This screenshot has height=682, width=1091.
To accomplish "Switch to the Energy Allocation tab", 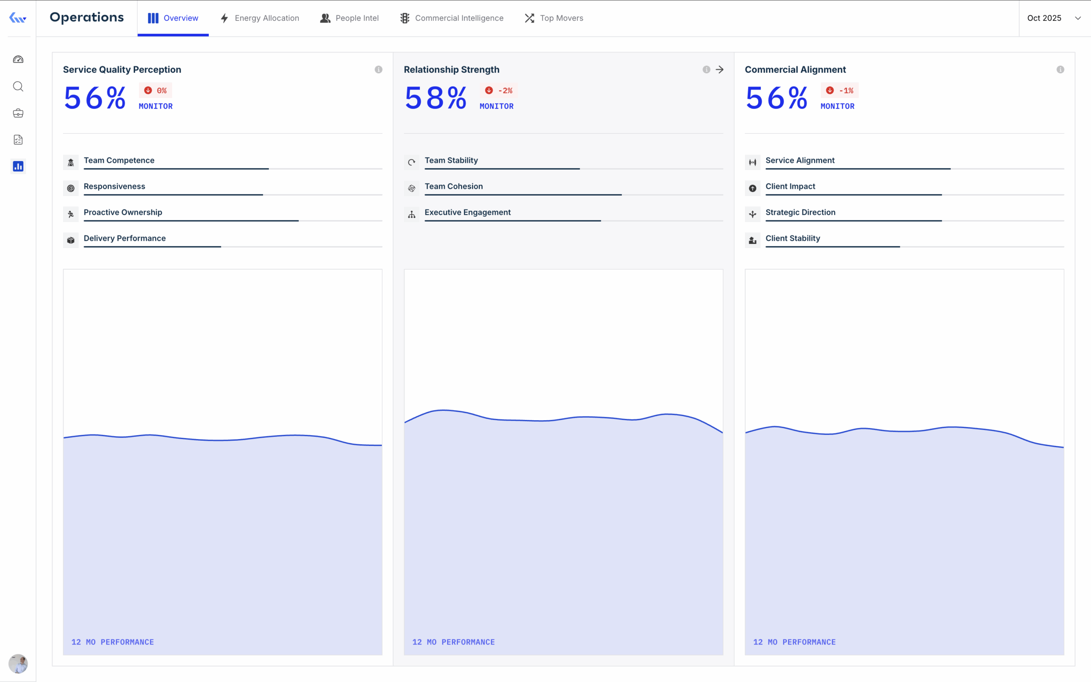I will tap(259, 18).
